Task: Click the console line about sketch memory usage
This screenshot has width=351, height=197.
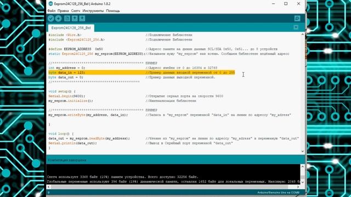Action: point(123,177)
